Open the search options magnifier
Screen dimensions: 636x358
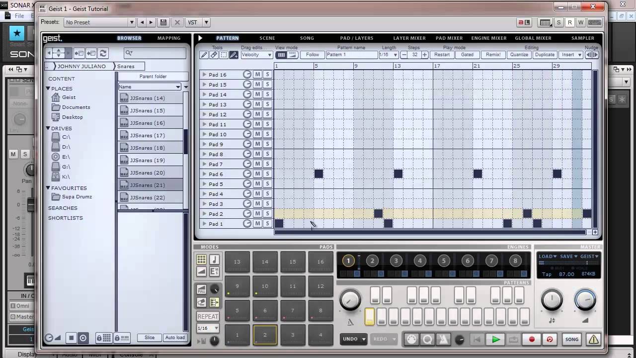tap(129, 53)
